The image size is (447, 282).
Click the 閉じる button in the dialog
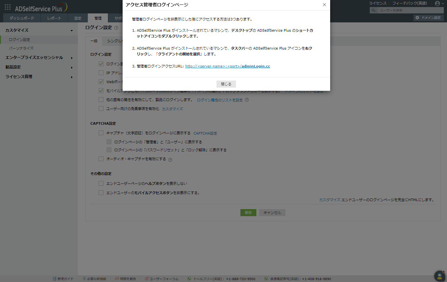(226, 84)
